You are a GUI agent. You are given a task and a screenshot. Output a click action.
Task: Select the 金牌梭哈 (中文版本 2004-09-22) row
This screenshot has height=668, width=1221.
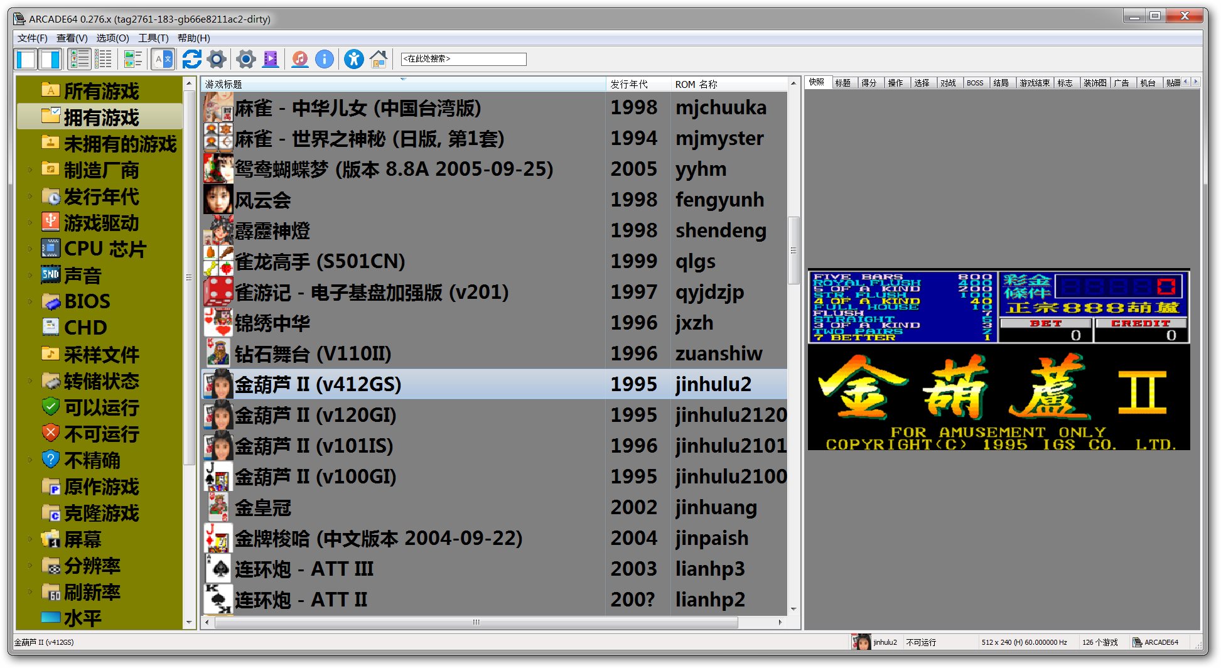[494, 538]
